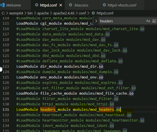Click the dir_module line 123
The width and height of the screenshot is (157, 132).
pos(60,67)
